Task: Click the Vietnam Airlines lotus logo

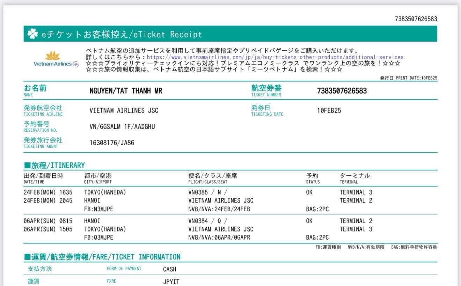Action: [x=53, y=56]
